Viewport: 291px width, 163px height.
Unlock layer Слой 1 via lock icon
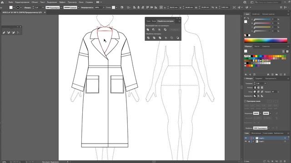pyautogui.click(x=249, y=141)
